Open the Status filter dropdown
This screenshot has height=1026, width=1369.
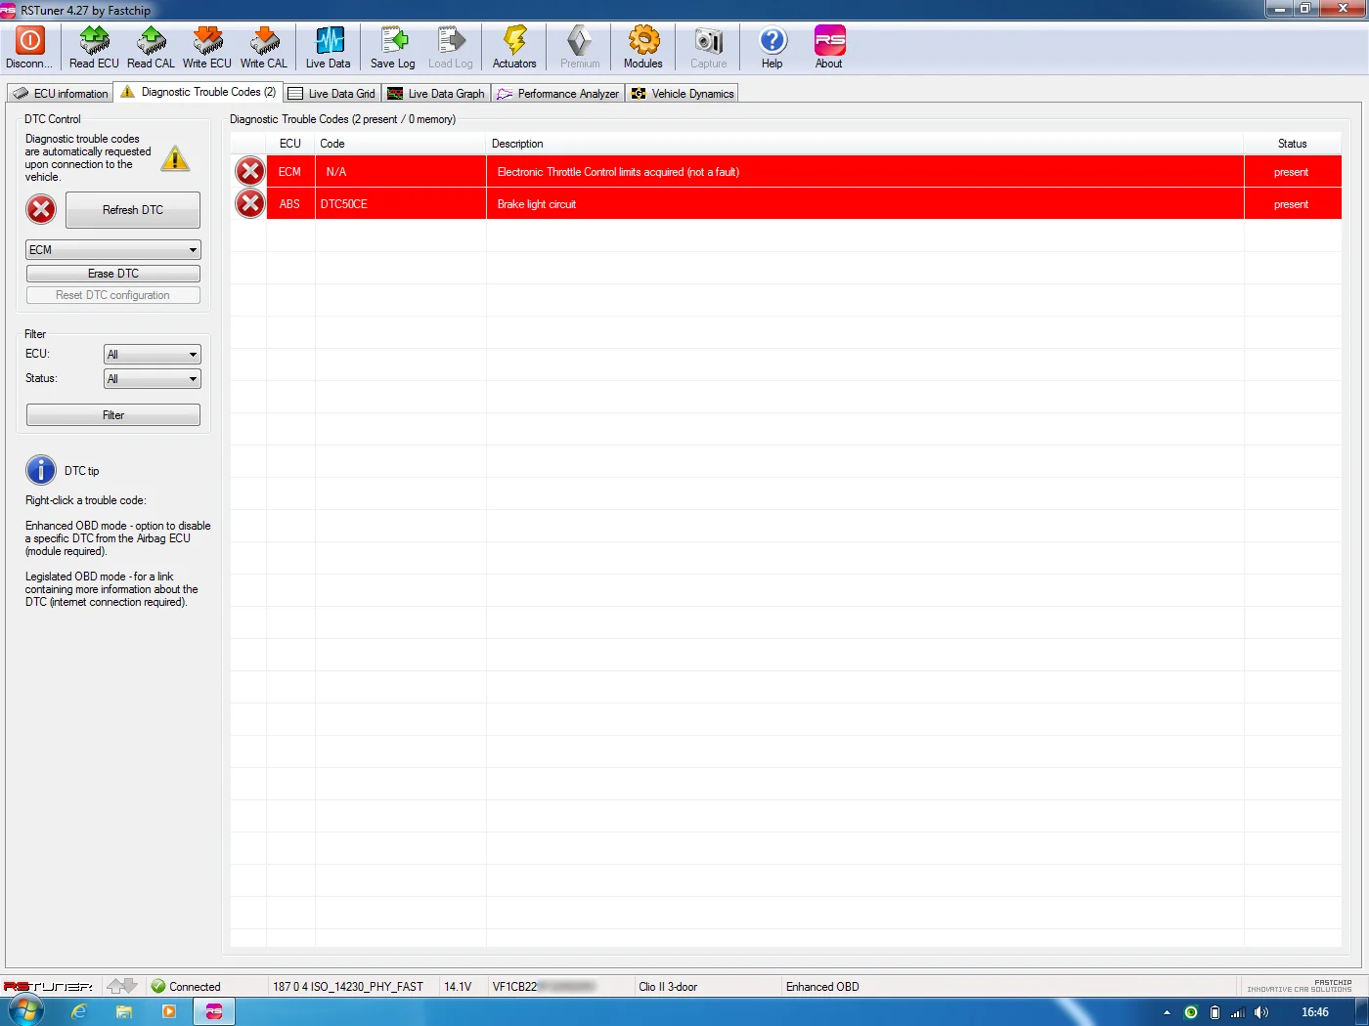click(153, 379)
